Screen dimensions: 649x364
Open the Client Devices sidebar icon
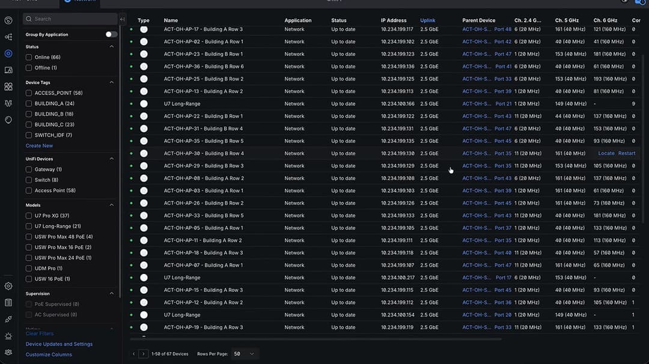click(x=8, y=70)
